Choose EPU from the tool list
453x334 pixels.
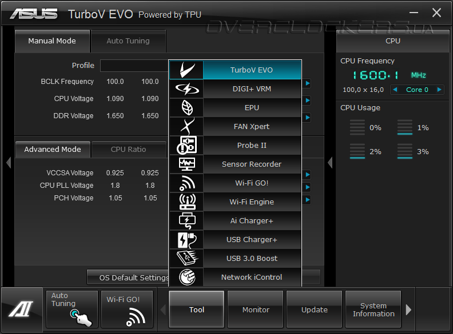252,107
